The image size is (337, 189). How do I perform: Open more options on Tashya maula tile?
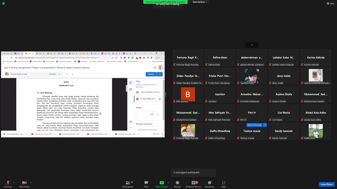[x=265, y=125]
